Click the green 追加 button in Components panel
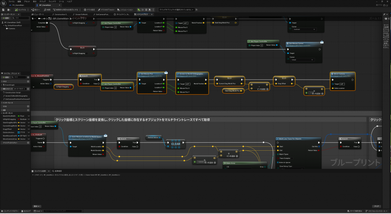 (5, 18)
